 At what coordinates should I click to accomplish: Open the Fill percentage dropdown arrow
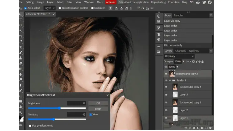tap(177, 67)
